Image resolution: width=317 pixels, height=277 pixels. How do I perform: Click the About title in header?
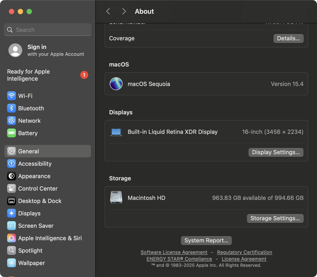pos(144,11)
